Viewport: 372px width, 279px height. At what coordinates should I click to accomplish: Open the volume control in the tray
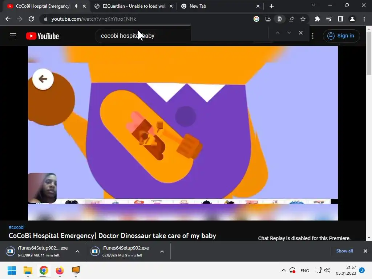click(327, 270)
